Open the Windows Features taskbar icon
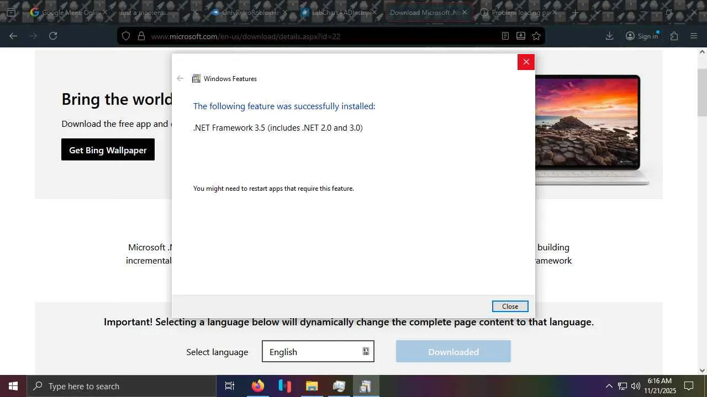 pos(366,386)
